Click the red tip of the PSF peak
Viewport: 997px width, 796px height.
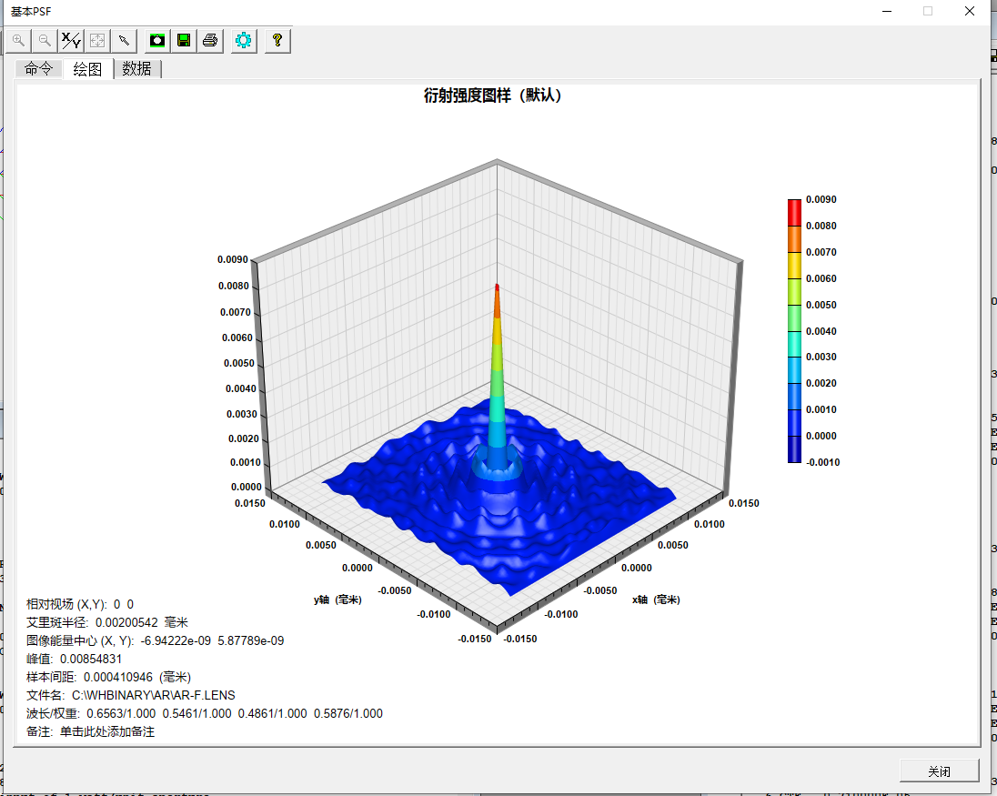click(x=497, y=287)
